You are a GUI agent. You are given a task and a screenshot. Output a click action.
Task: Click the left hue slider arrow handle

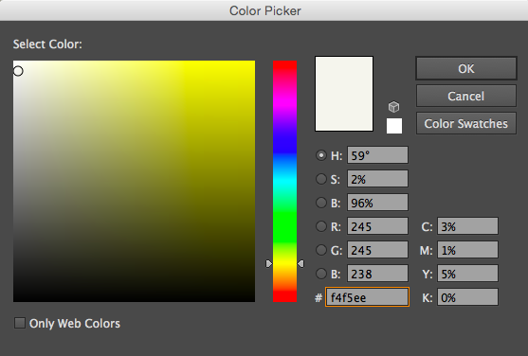coord(268,264)
